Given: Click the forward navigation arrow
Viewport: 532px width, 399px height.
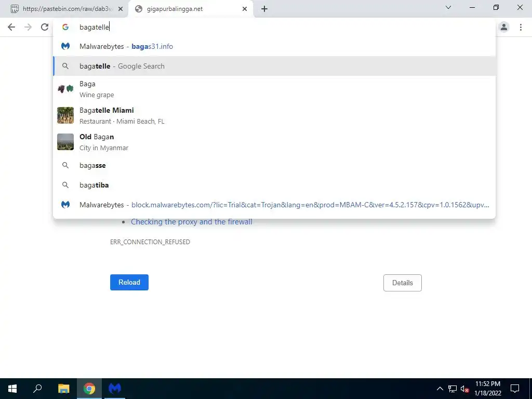Looking at the screenshot, I should pos(28,27).
